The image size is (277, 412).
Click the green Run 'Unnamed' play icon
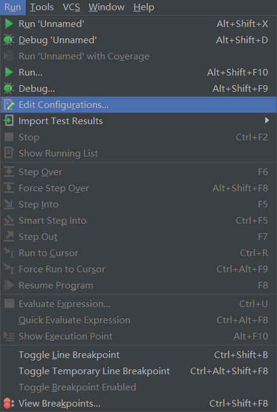point(9,24)
